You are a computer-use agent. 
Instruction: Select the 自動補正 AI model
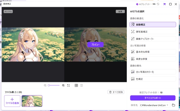click(x=153, y=25)
